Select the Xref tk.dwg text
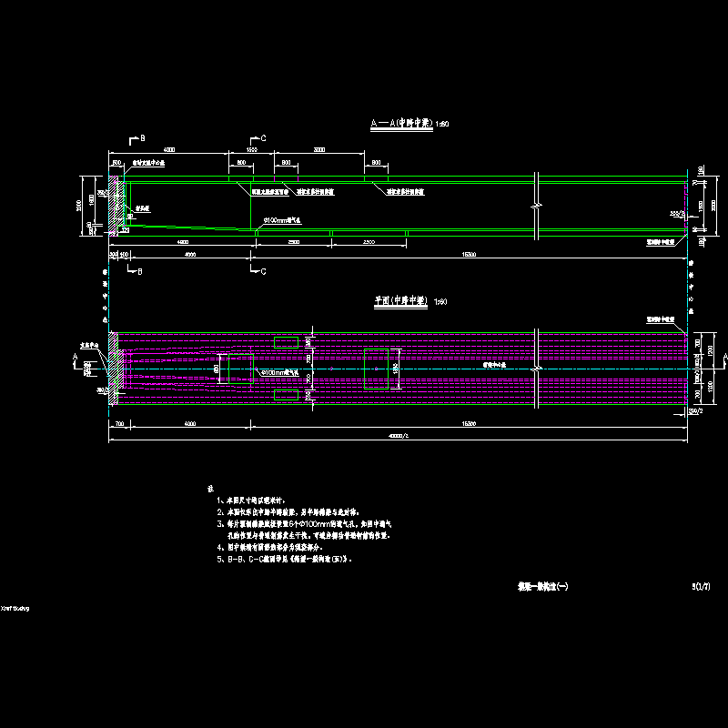This screenshot has height=728, width=728. [15, 608]
